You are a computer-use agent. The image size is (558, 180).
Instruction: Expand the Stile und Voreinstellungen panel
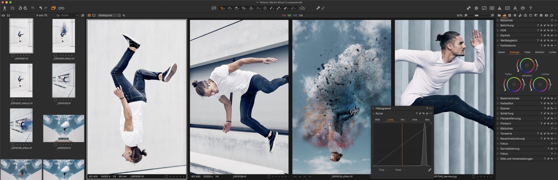[x=498, y=159]
